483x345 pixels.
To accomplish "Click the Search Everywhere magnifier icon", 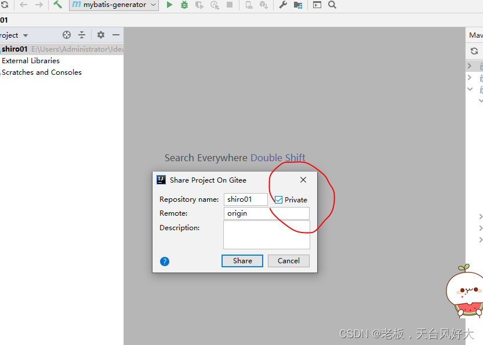I will [x=332, y=5].
